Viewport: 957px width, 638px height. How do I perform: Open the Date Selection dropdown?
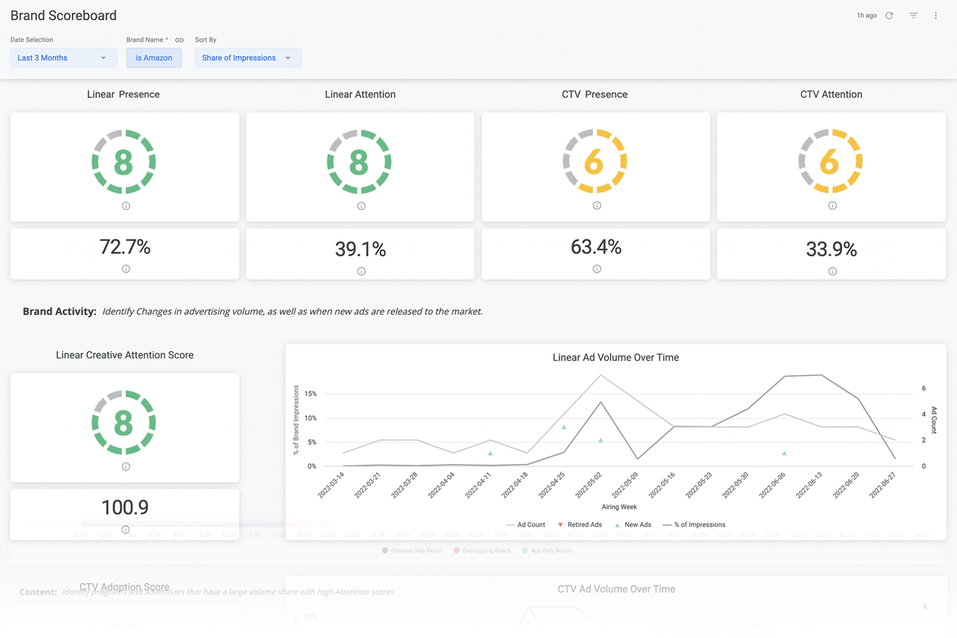pos(63,58)
